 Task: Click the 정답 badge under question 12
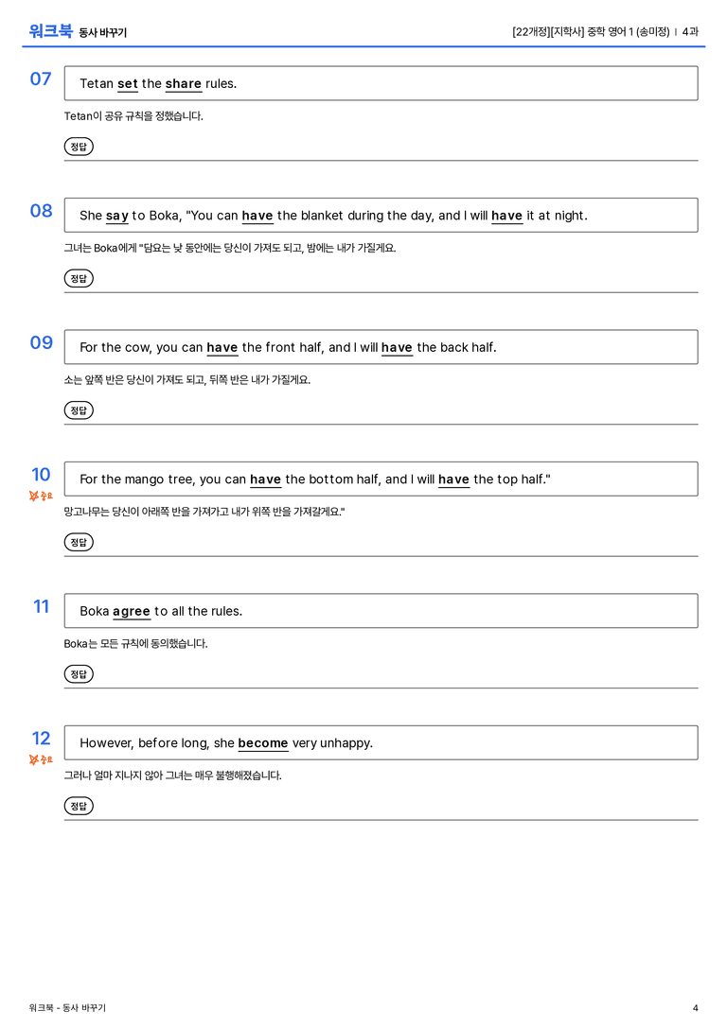(x=79, y=805)
